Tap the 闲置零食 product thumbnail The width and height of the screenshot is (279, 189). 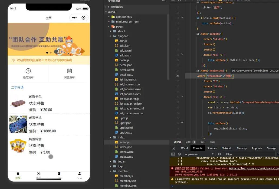point(18,146)
